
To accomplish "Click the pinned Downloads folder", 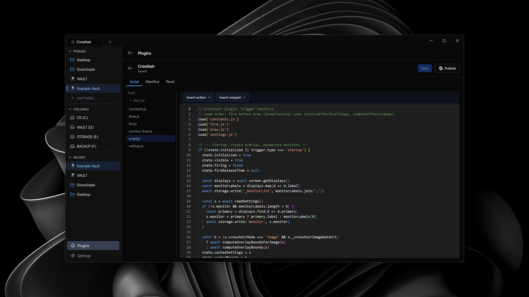I will (86, 69).
